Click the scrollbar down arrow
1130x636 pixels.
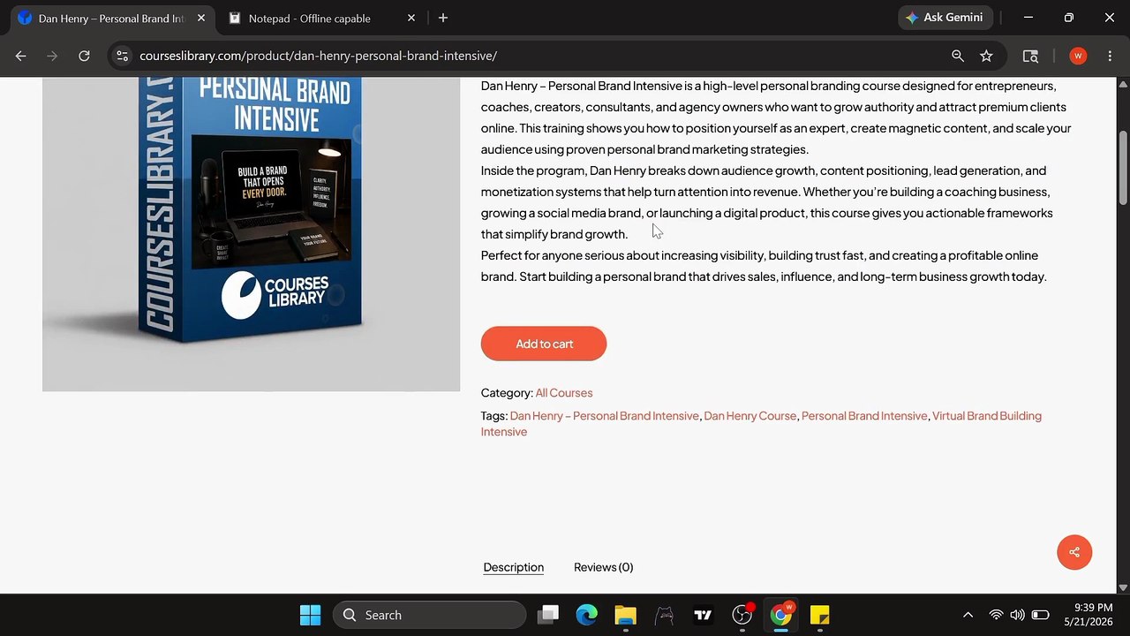click(x=1123, y=587)
